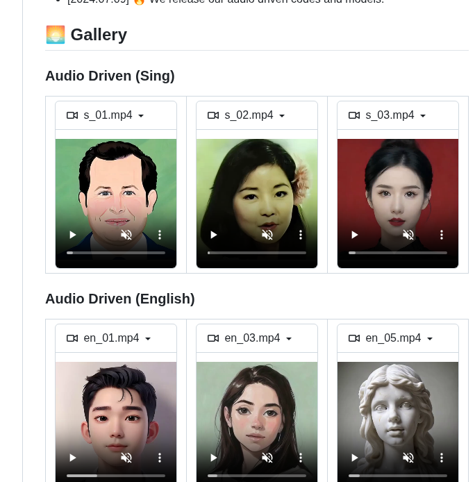
Task: Click the video camera icon beside s_02.mp4
Action: point(213,115)
